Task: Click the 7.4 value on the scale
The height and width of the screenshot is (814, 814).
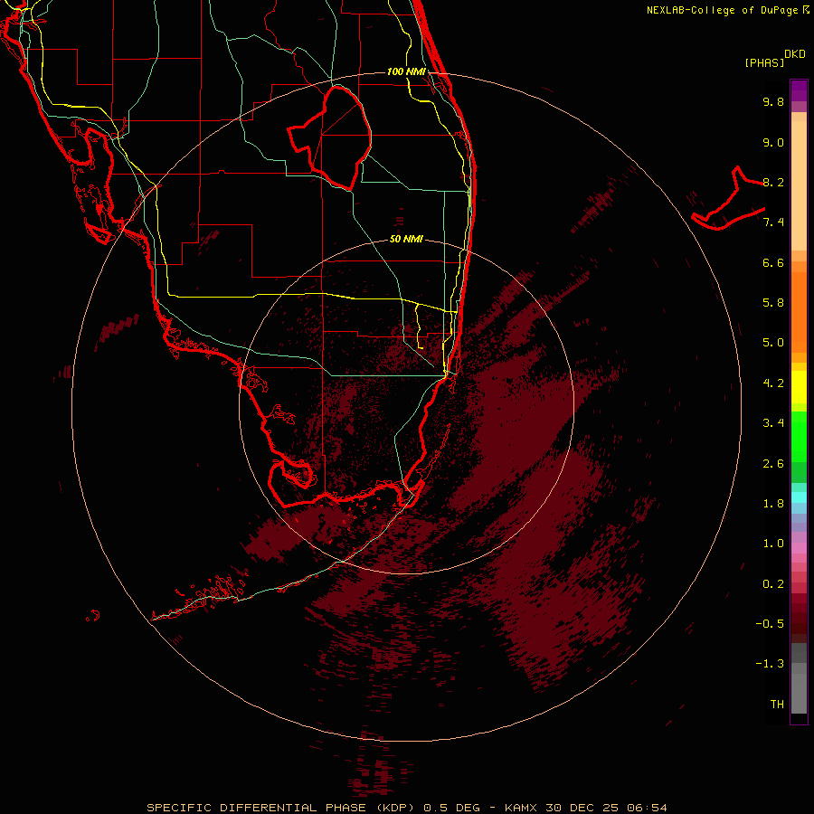Action: [x=773, y=222]
